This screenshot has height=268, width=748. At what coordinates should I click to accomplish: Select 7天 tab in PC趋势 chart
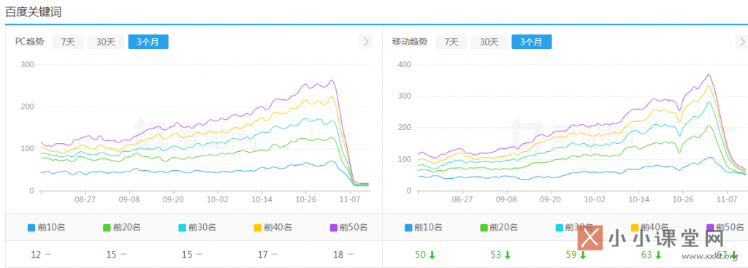click(68, 42)
